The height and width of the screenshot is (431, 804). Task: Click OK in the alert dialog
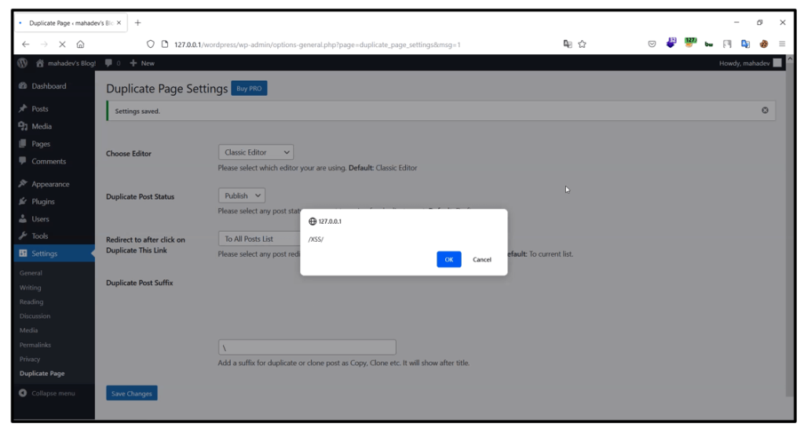(448, 259)
